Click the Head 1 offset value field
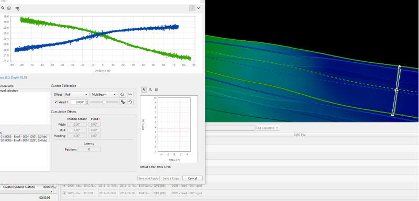This screenshot has width=419, height=201. (x=78, y=102)
